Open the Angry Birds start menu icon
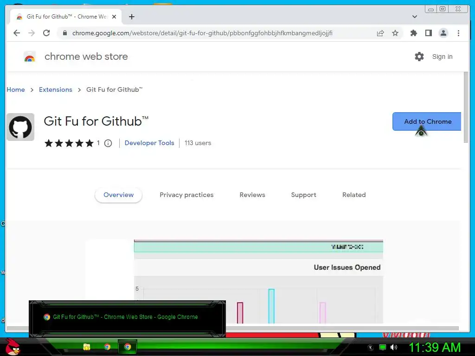Image resolution: width=475 pixels, height=356 pixels. click(x=13, y=347)
